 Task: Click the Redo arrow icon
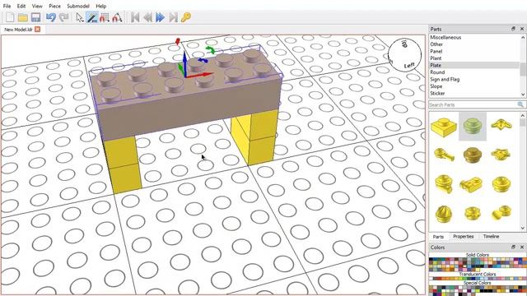click(63, 17)
